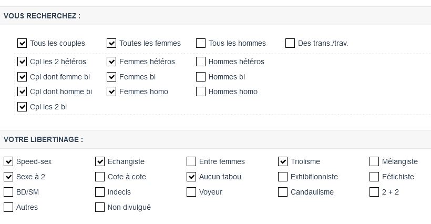Tick the 'Des trans./trav.' checkbox
This screenshot has width=431, height=224.
coord(290,43)
